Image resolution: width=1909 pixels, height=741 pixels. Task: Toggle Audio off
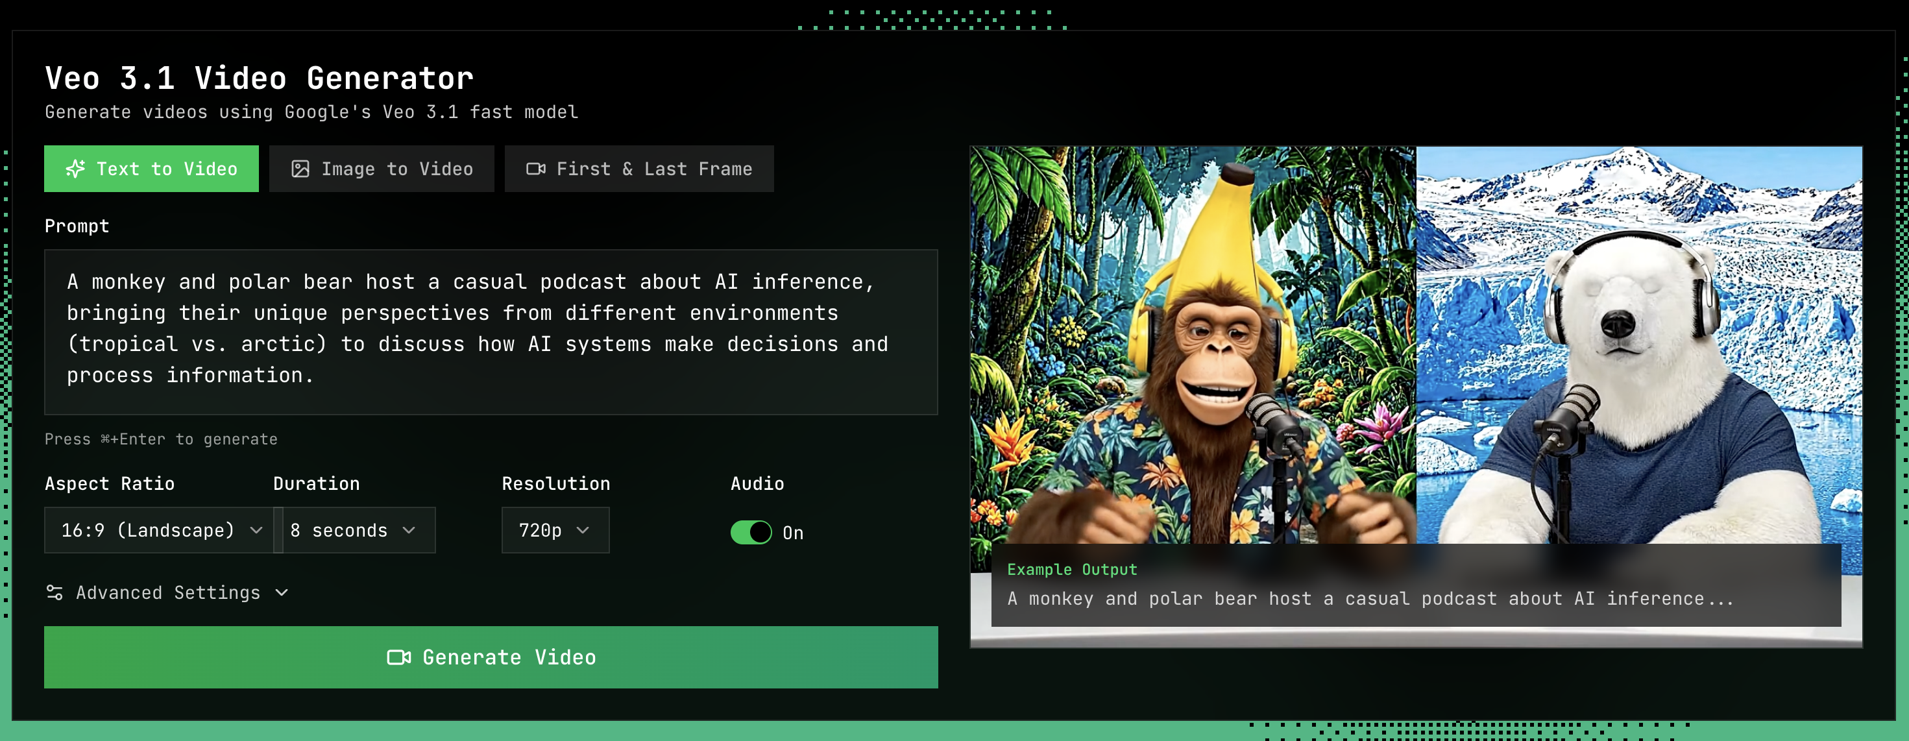click(x=751, y=531)
